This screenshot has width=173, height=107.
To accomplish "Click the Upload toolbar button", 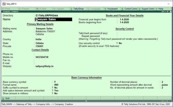I will pyautogui.click(x=61, y=9).
